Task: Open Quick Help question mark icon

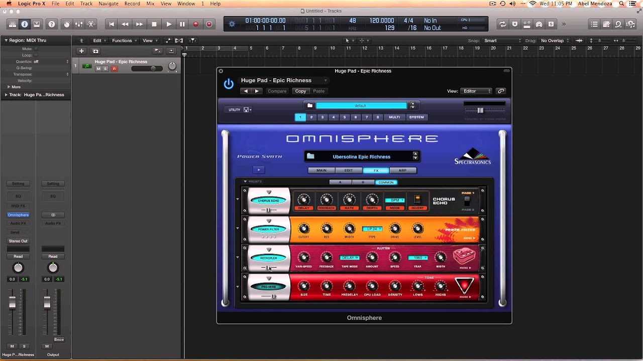Action: click(x=51, y=24)
